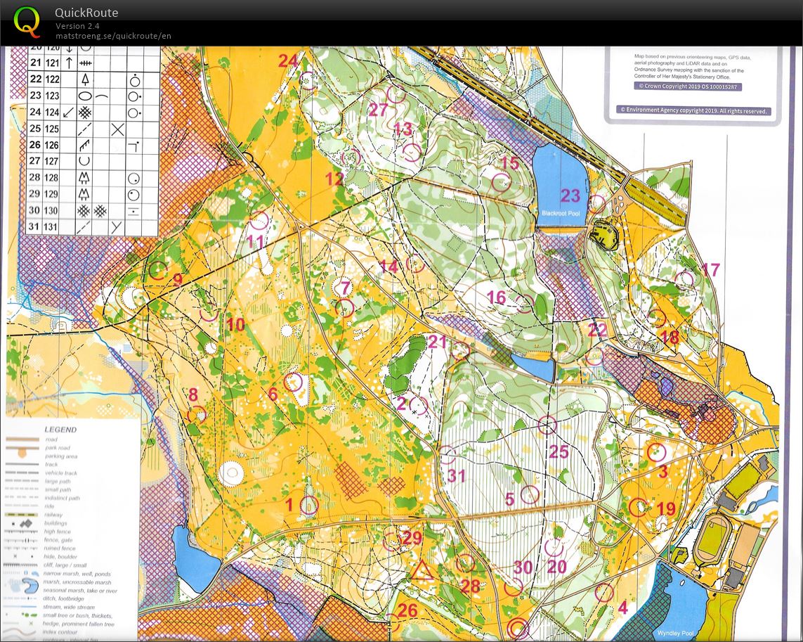Click map control number 10
803x642 pixels.
(235, 324)
